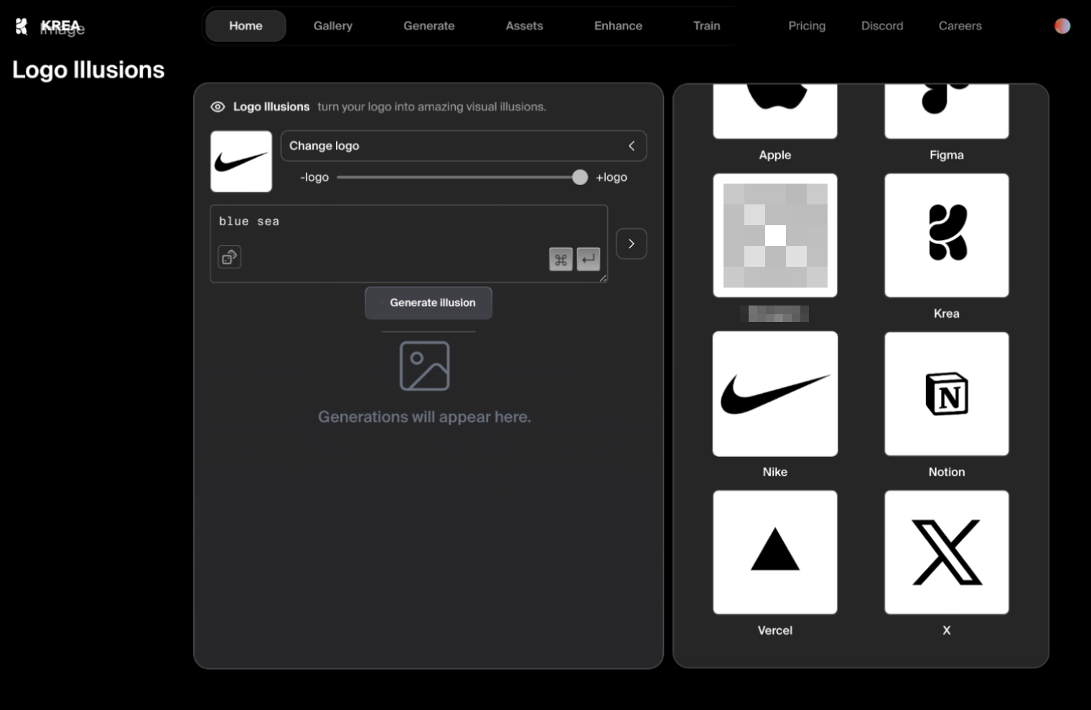Visit the Pricing link
The height and width of the screenshot is (710, 1091).
807,26
